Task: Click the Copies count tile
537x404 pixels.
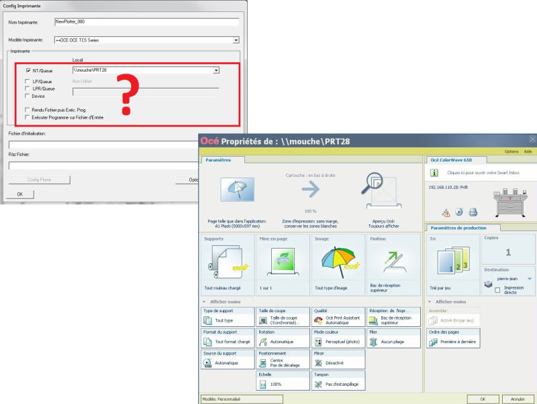Action: (508, 249)
